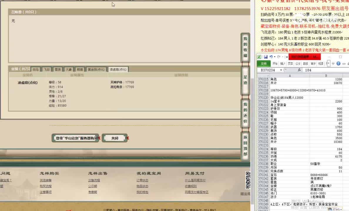Click the Save icon in the WPS toolbar
The height and width of the screenshot is (211, 349).
tap(266, 57)
